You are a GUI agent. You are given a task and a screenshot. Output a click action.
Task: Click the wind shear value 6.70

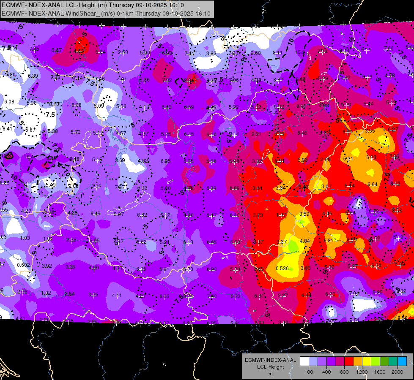[x=188, y=269]
